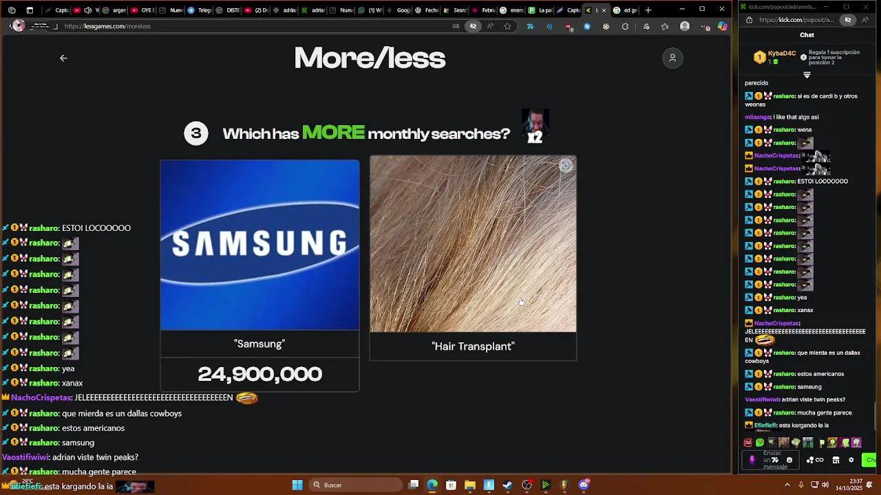Open new browser tab with plus
Viewport: 881px width, 495px height.
click(648, 10)
